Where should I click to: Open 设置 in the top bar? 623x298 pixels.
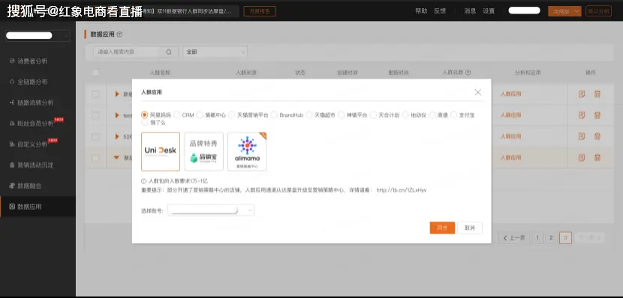coord(489,11)
